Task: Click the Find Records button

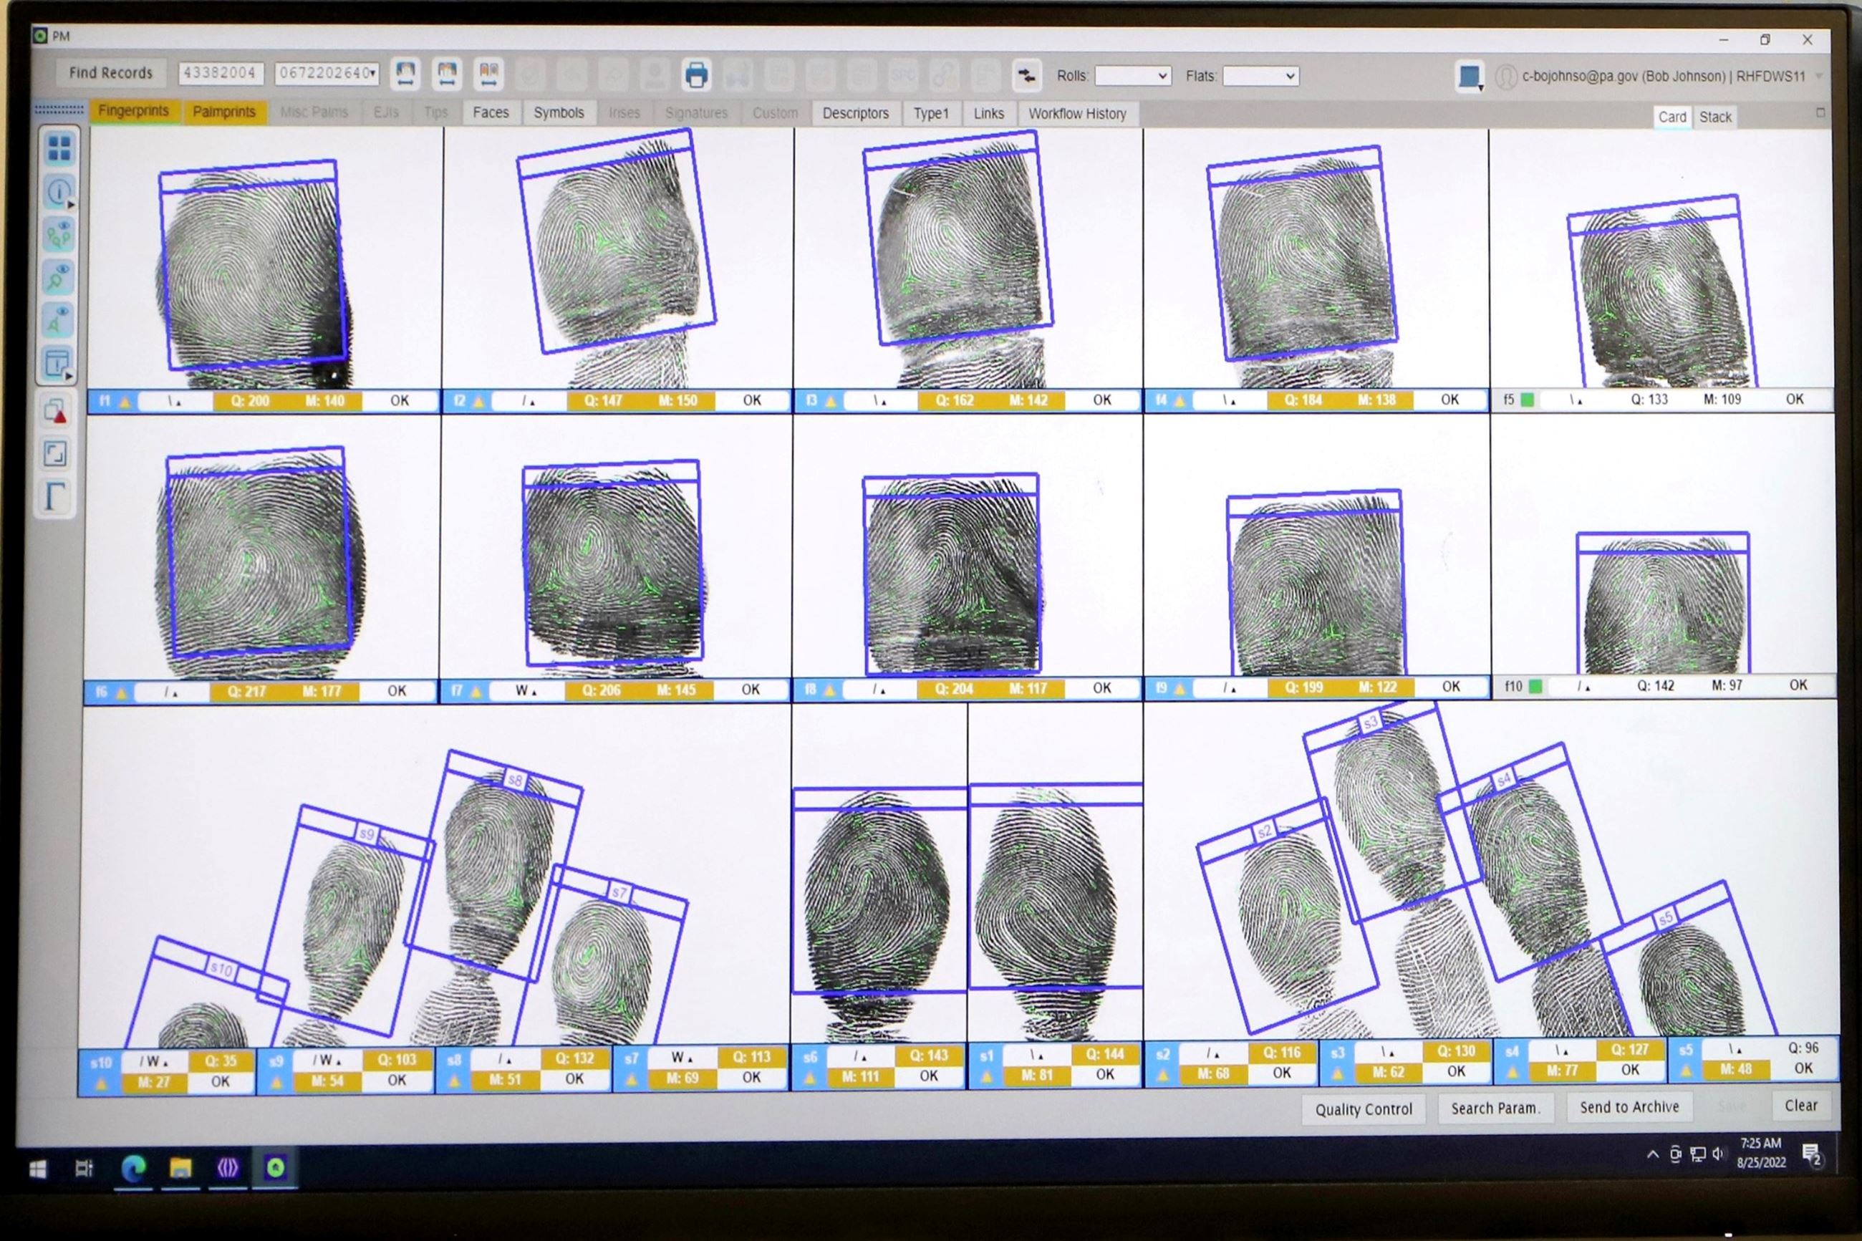Action: 111,73
